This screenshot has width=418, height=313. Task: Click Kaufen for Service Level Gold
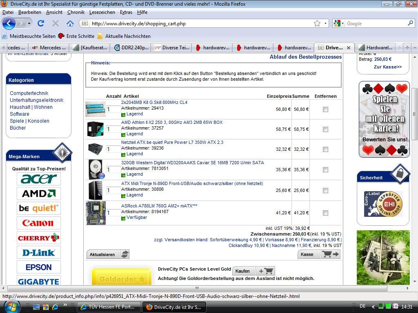click(253, 271)
